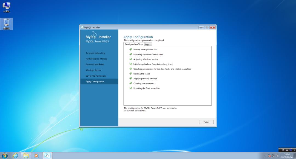Viewport: 296px width, 159px height.
Task: Click the MySQL Installer taskbar button
Action: (47, 156)
